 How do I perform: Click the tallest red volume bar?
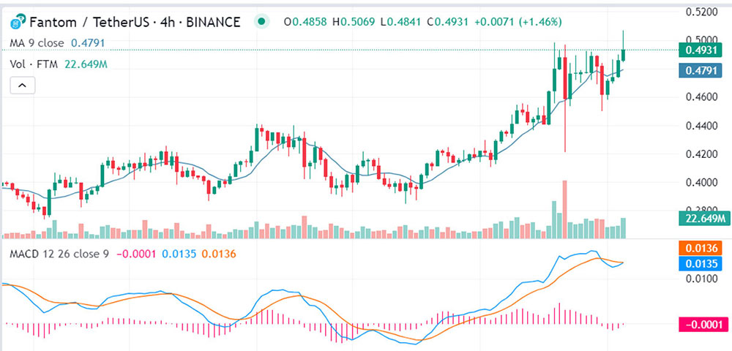tap(564, 209)
